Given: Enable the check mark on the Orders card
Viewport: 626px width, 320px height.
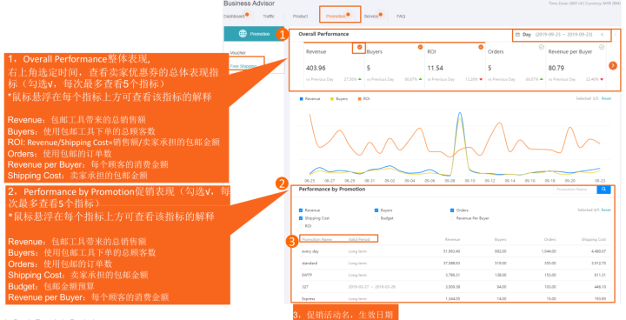Looking at the screenshot, I should (542, 47).
